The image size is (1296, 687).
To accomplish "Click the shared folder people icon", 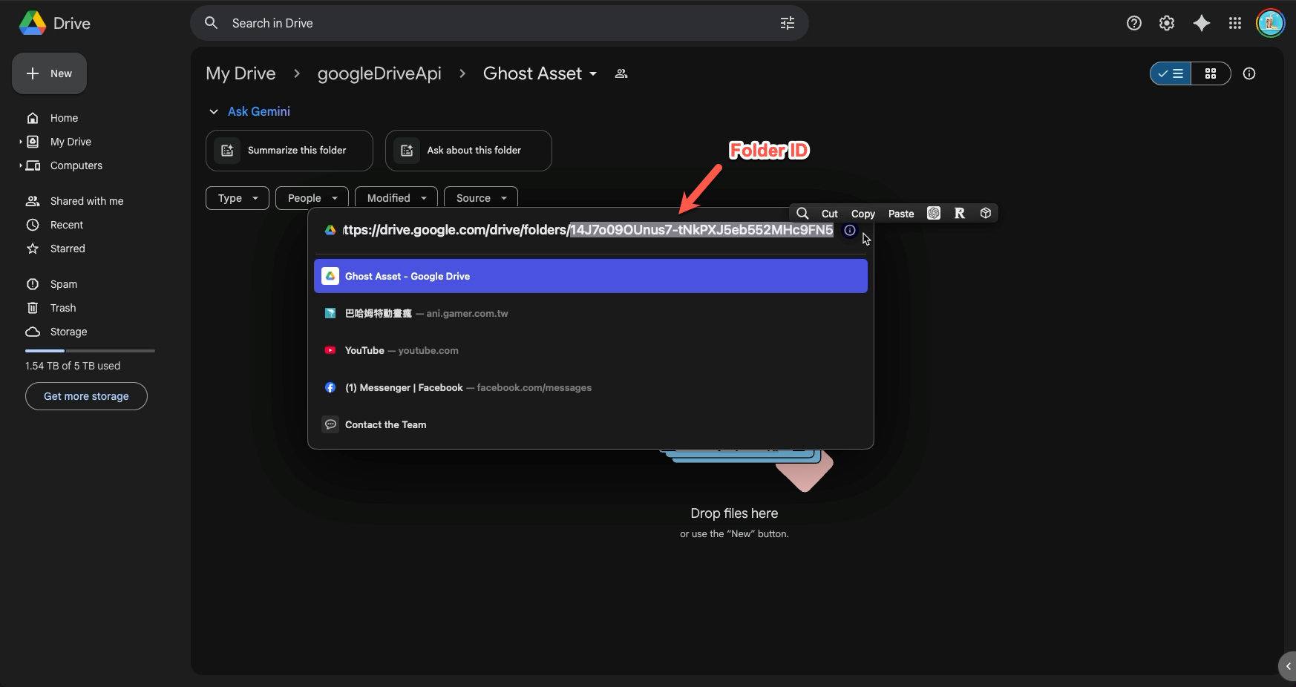I will pyautogui.click(x=621, y=73).
